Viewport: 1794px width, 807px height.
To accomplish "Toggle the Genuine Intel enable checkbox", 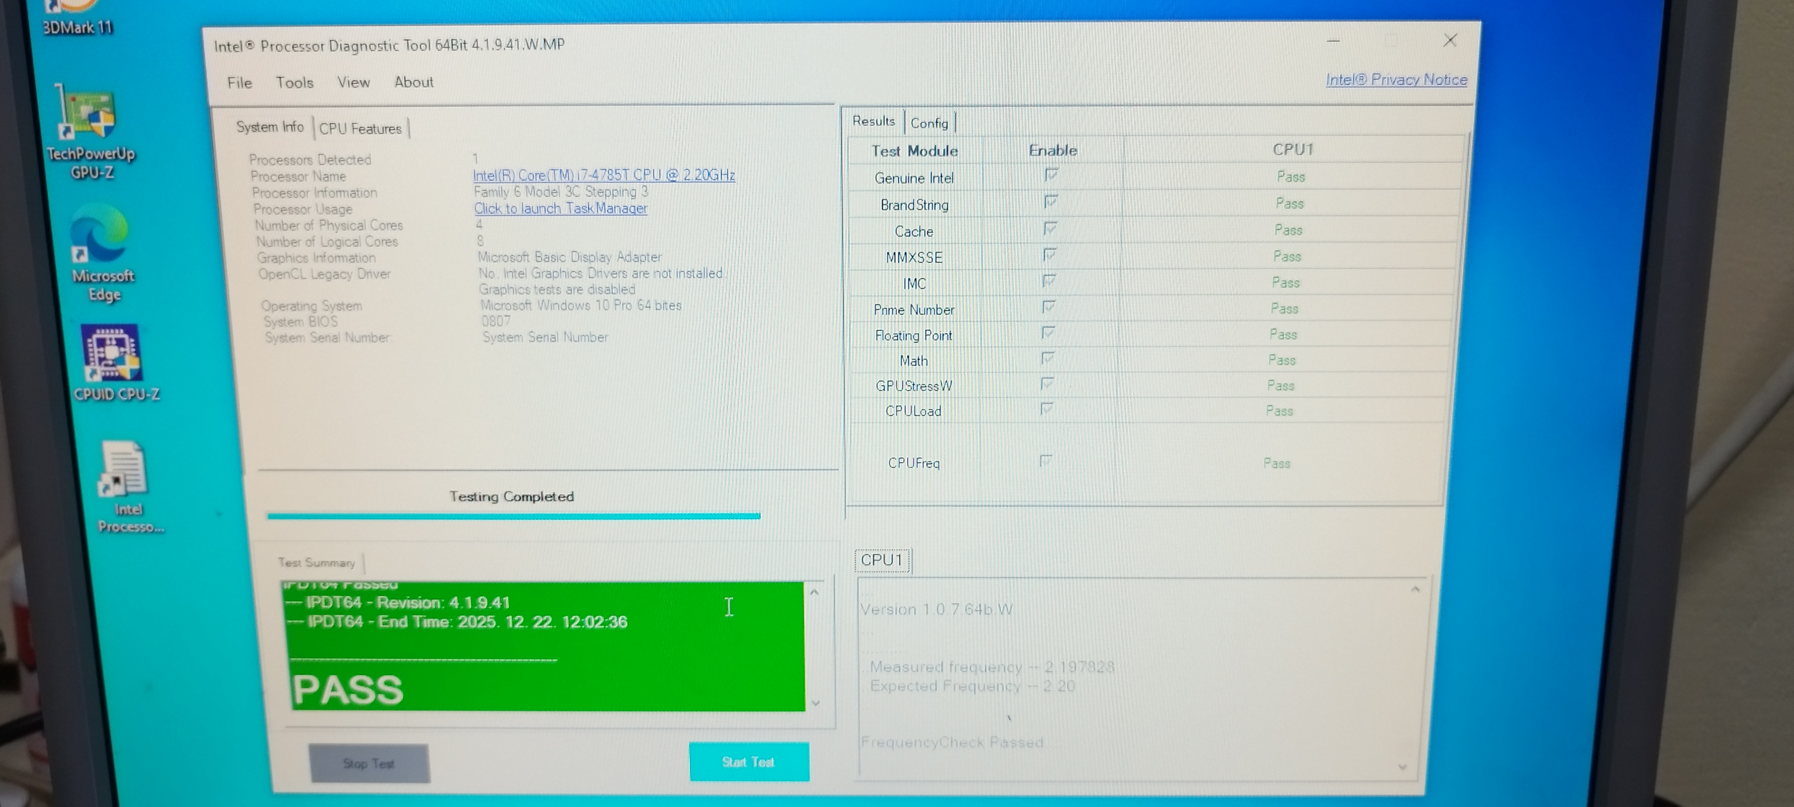I will point(1051,175).
